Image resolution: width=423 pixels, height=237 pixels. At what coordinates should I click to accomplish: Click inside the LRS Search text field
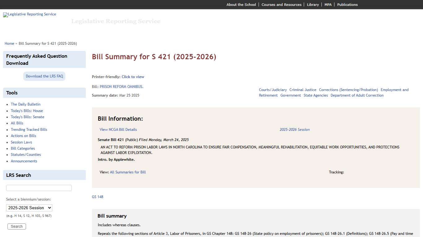coord(39,188)
